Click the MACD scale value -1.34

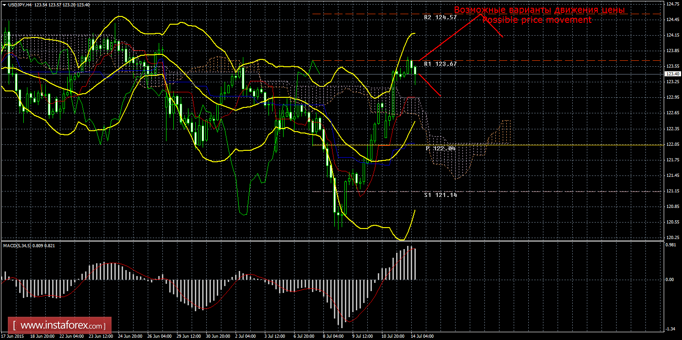671,328
